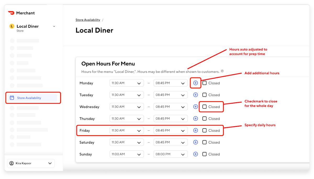Add additional hours for Monday
This screenshot has height=179, width=314.
point(195,83)
